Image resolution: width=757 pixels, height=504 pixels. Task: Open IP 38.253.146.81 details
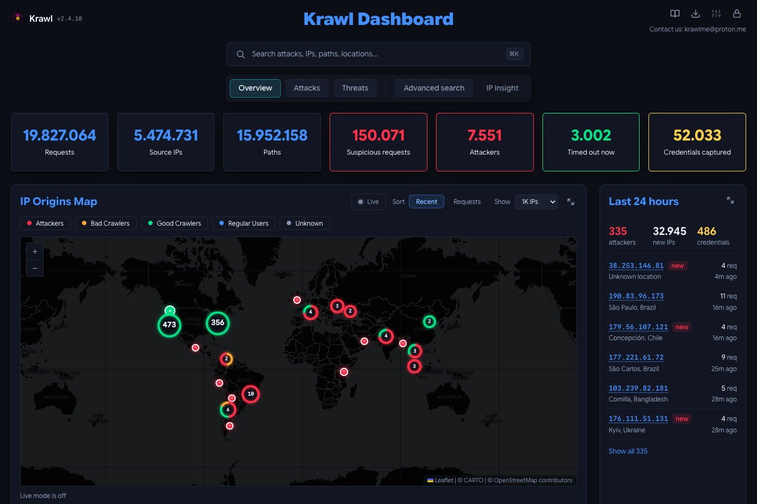click(x=636, y=266)
